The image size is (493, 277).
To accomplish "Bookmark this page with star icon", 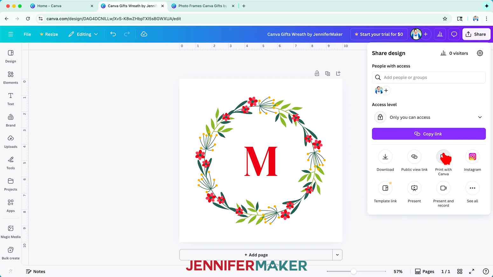I will (x=445, y=19).
